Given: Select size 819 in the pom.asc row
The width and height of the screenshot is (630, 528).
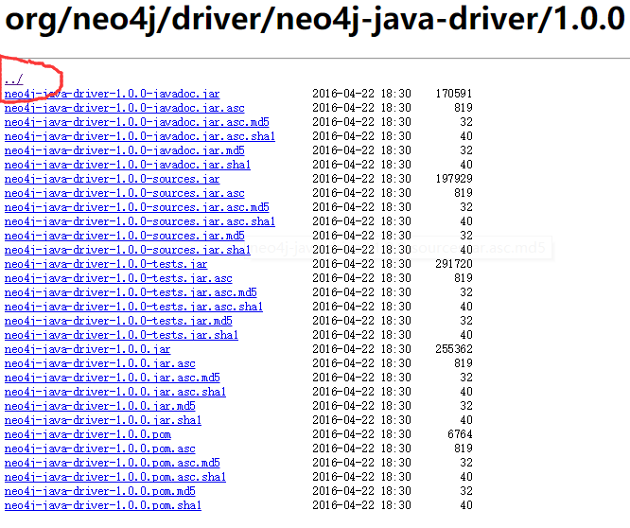Looking at the screenshot, I should (x=464, y=449).
